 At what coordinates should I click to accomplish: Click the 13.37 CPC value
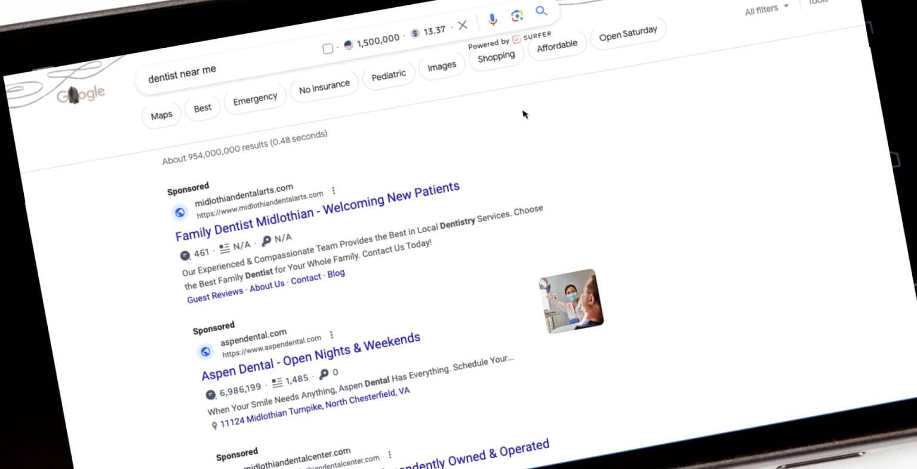click(x=434, y=30)
